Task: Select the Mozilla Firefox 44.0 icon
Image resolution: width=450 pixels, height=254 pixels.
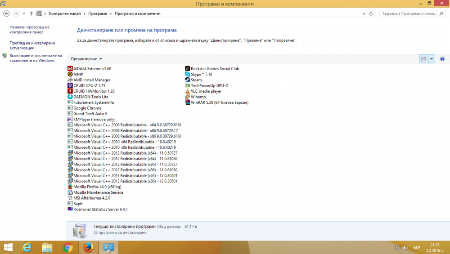Action: point(70,187)
